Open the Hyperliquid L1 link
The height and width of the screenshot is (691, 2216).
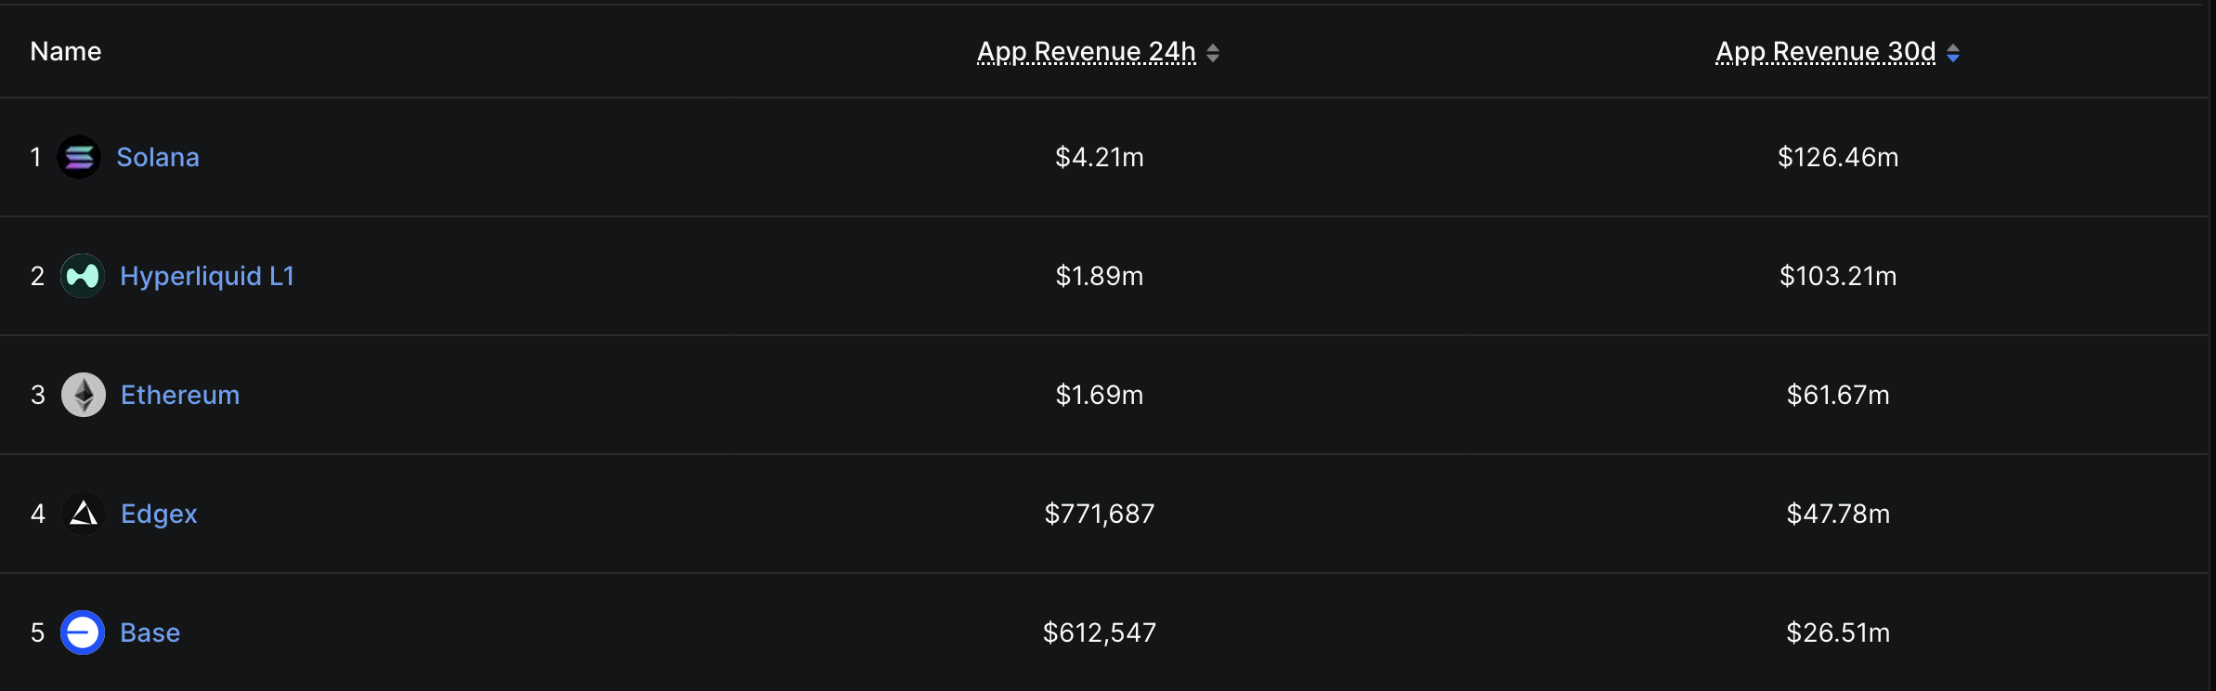[x=207, y=276]
